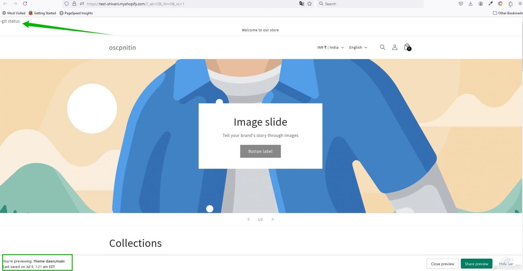This screenshot has width=523, height=271.
Task: Open the extensions puzzle piece icon
Action: 510,4
